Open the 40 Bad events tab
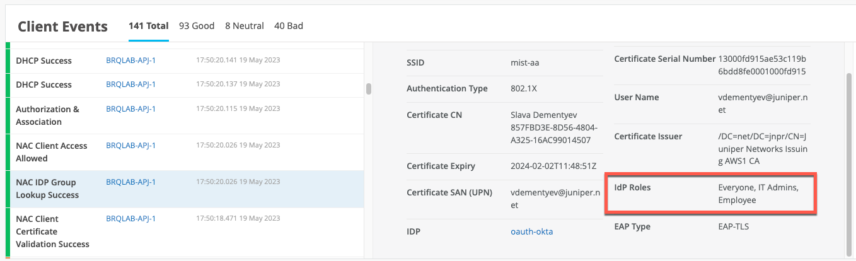856x261 pixels. (289, 26)
